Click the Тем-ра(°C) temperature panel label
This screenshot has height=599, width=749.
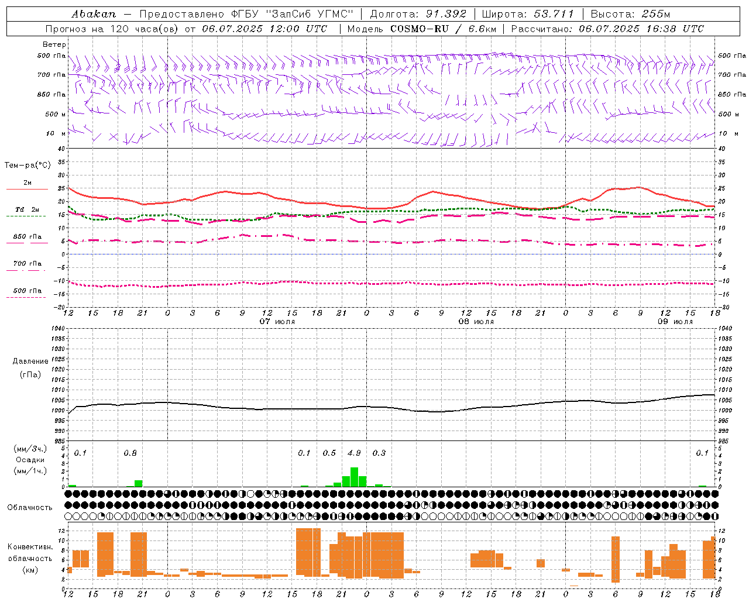[x=28, y=166]
